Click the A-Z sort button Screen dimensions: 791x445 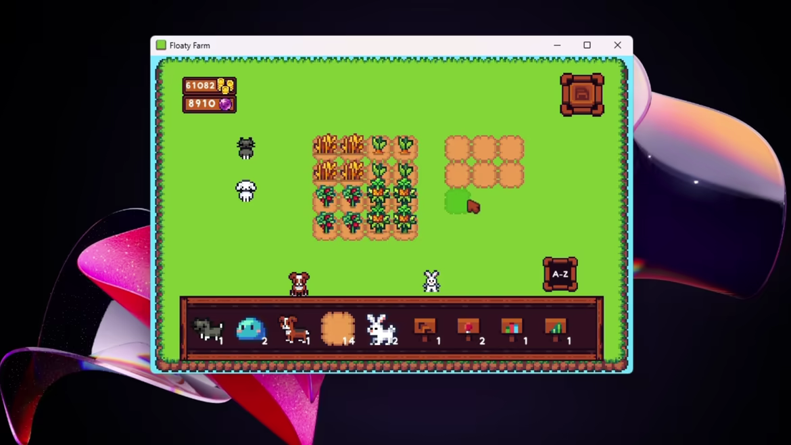(560, 275)
